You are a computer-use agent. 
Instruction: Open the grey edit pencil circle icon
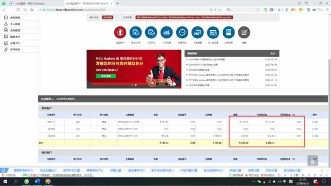244,33
